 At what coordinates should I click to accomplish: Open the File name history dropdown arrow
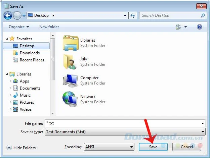point(203,123)
